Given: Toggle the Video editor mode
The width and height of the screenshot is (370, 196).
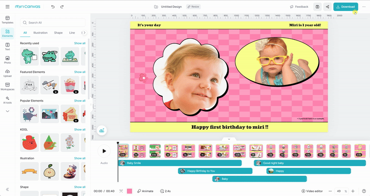Looking at the screenshot, I should pos(312,191).
